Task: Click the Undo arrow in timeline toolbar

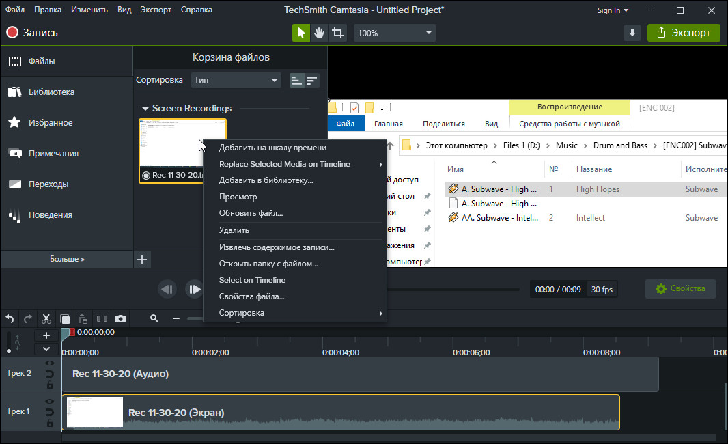Action: click(x=10, y=318)
